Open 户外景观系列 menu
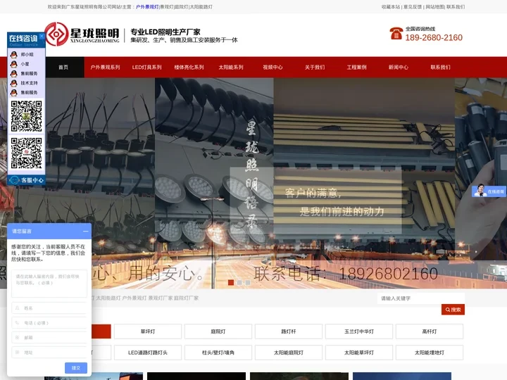 [x=105, y=68]
